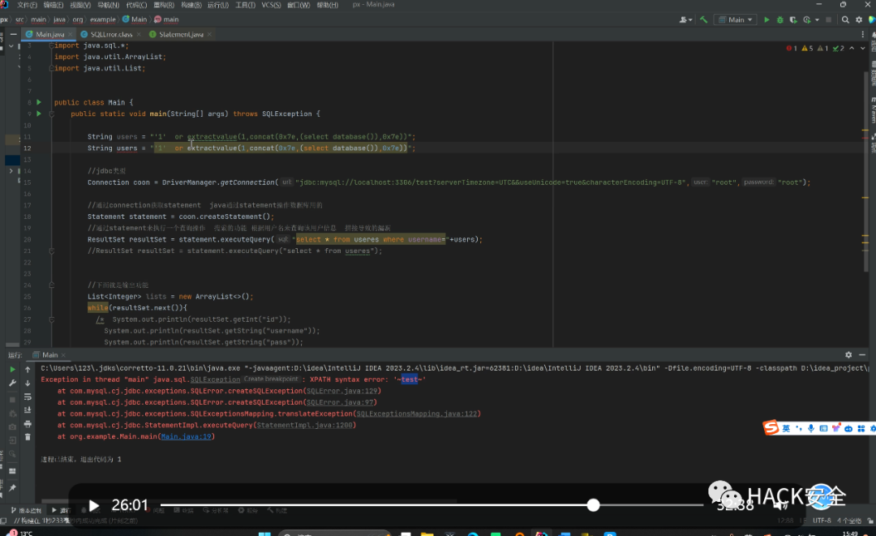876x536 pixels.
Task: Click the Scroll to end icon in Run panel
Action: click(28, 410)
